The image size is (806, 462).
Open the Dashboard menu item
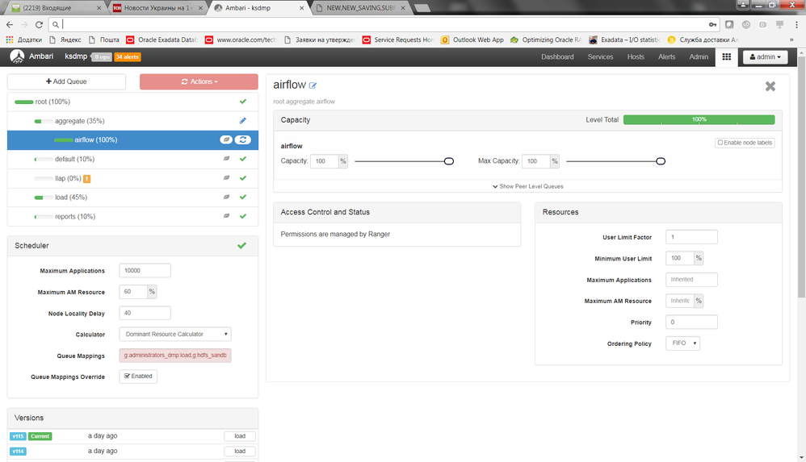pyautogui.click(x=557, y=57)
